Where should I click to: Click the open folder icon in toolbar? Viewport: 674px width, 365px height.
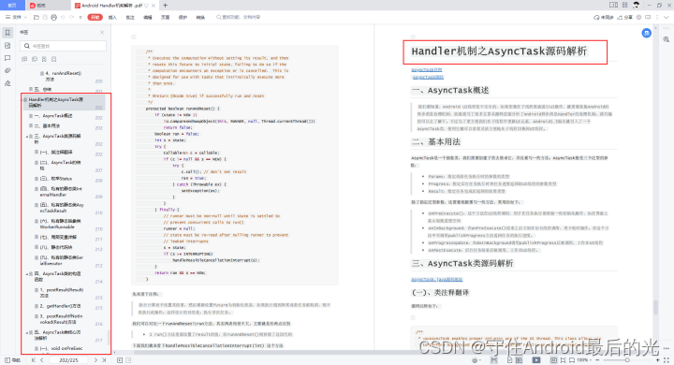[x=37, y=17]
